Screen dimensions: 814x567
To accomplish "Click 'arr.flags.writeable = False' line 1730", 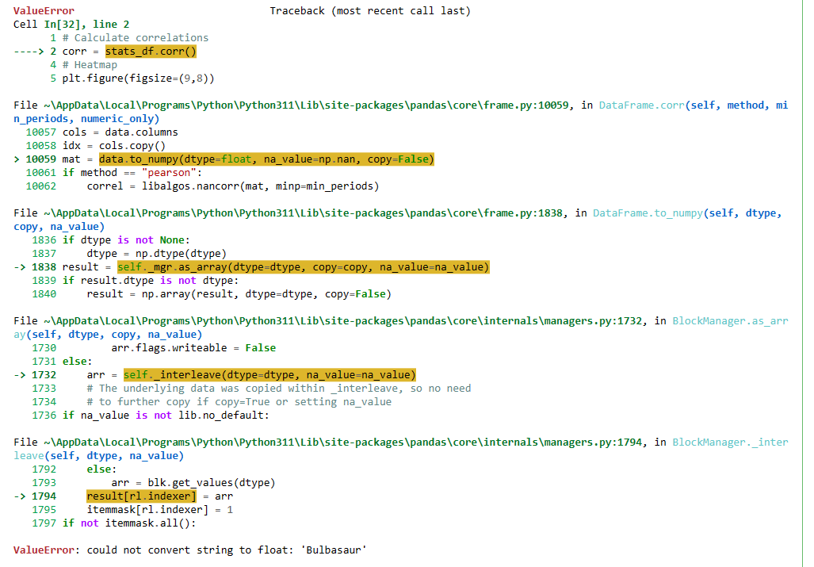I will coord(193,348).
